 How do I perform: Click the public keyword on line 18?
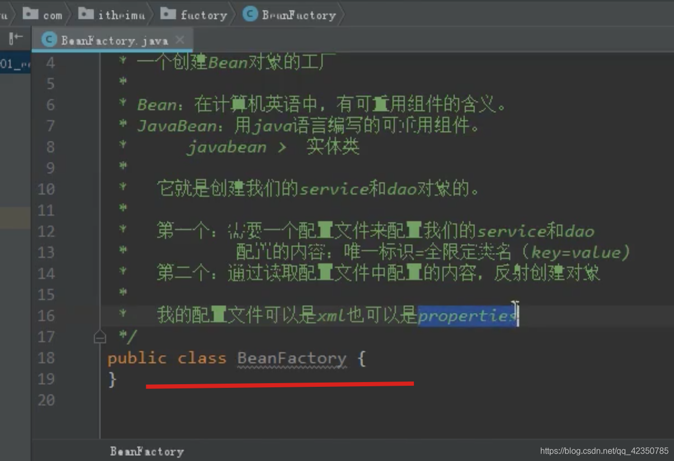137,358
